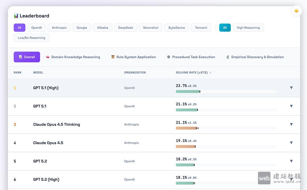Enable the Low/No Reasoning filter
The width and height of the screenshot is (307, 190).
click(31, 38)
